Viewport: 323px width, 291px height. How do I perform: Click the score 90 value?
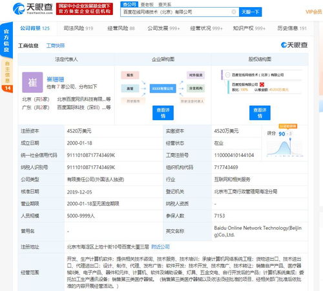282,134
